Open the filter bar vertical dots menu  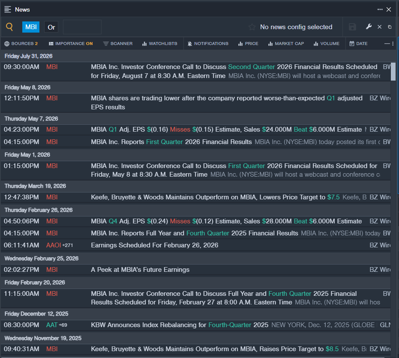click(393, 44)
